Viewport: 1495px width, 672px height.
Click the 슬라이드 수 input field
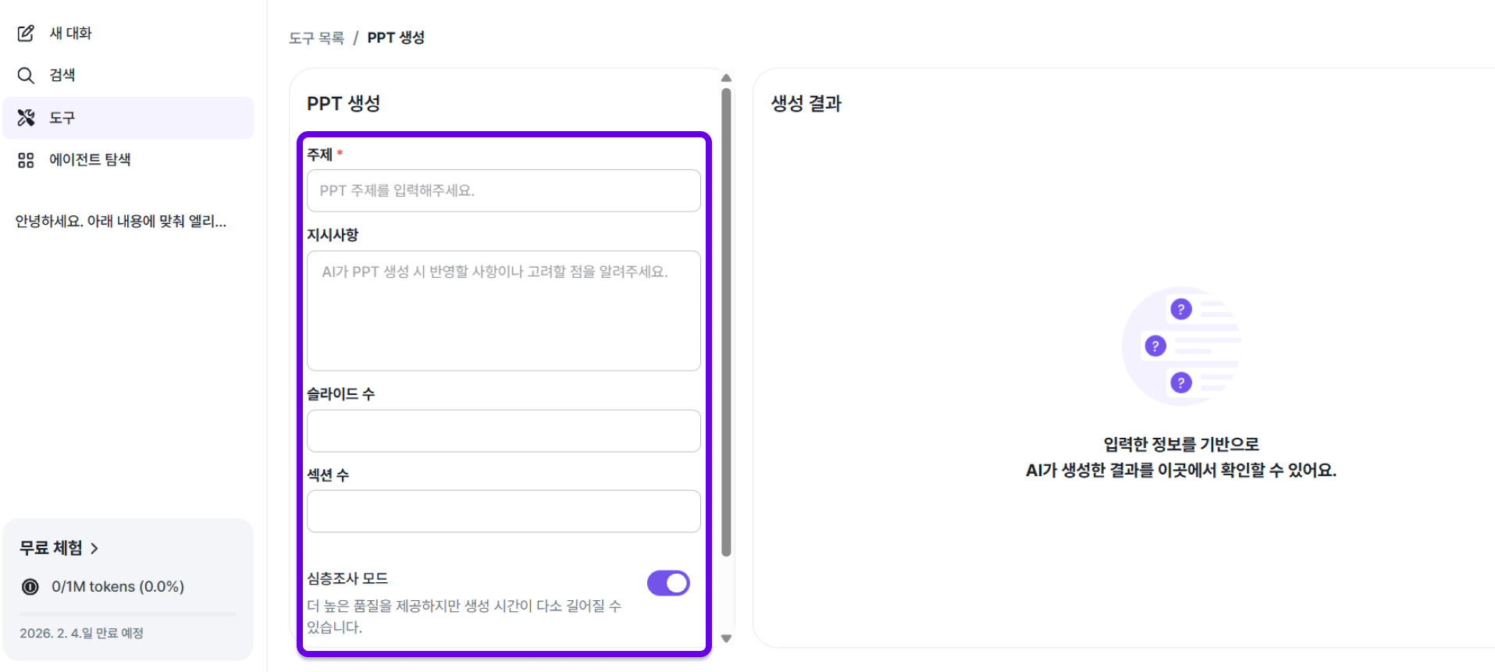click(504, 431)
